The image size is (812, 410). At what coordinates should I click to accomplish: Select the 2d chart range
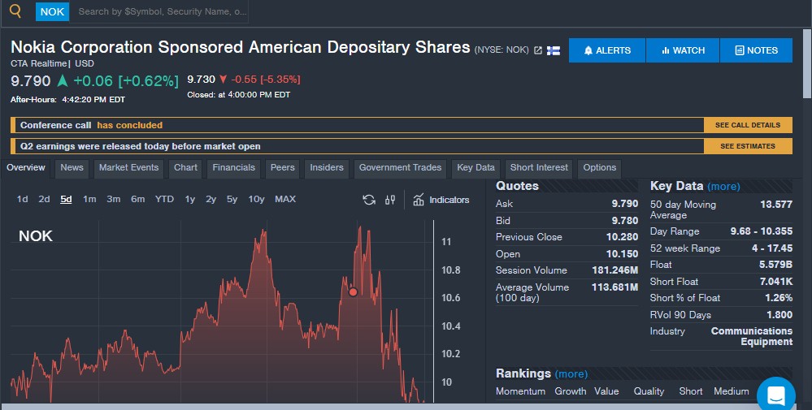point(44,199)
